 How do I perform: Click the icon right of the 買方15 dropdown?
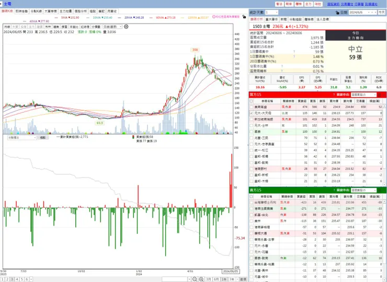(x=380, y=95)
